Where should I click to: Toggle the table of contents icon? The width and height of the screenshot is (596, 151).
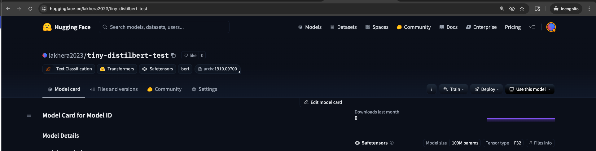[x=29, y=115]
